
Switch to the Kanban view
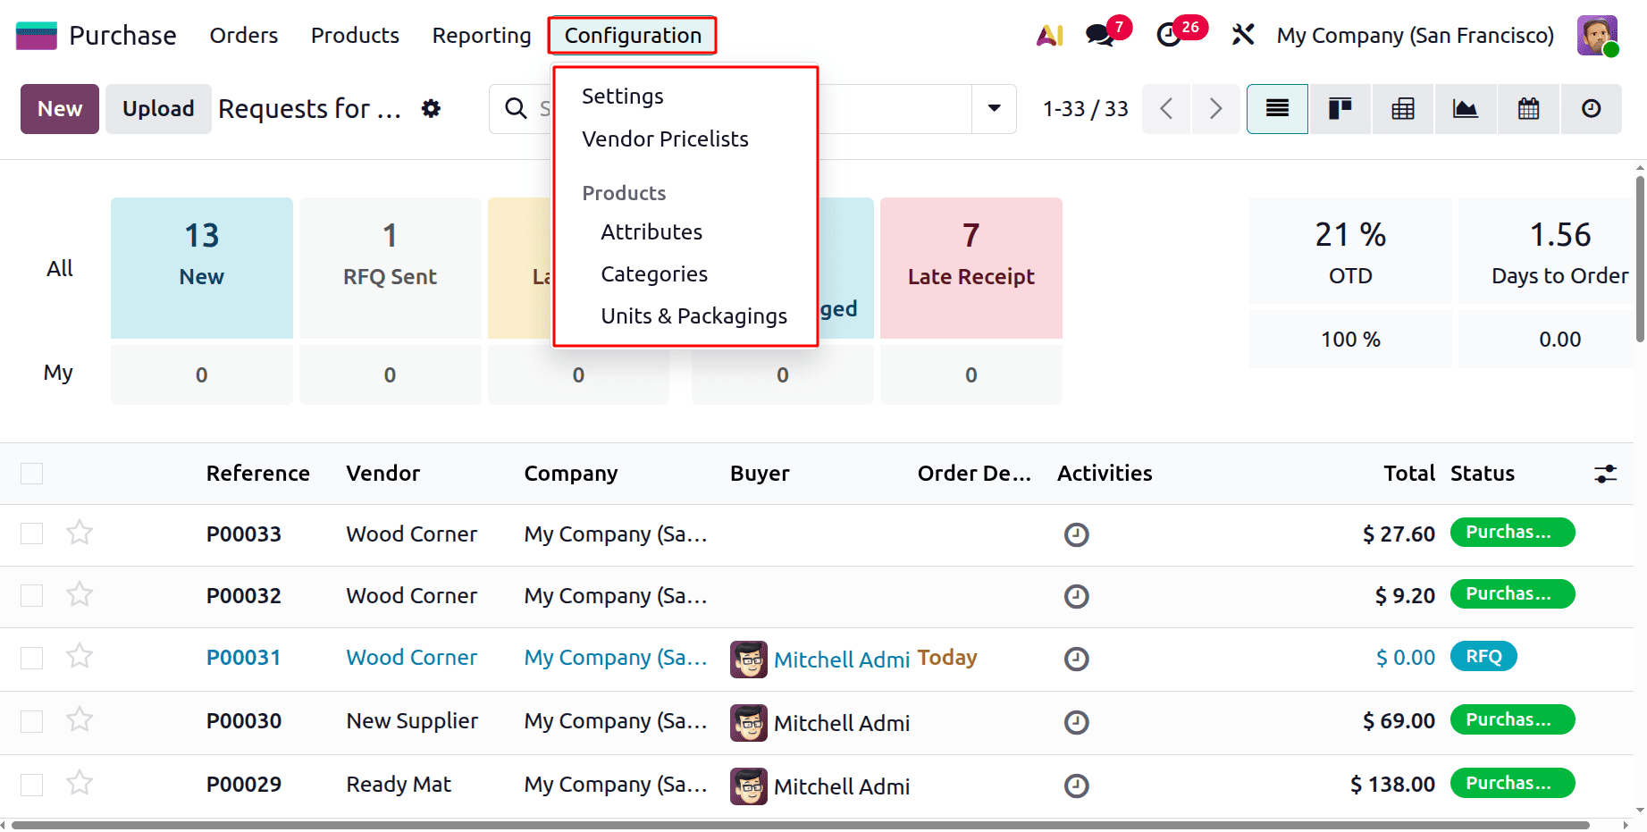click(1339, 108)
